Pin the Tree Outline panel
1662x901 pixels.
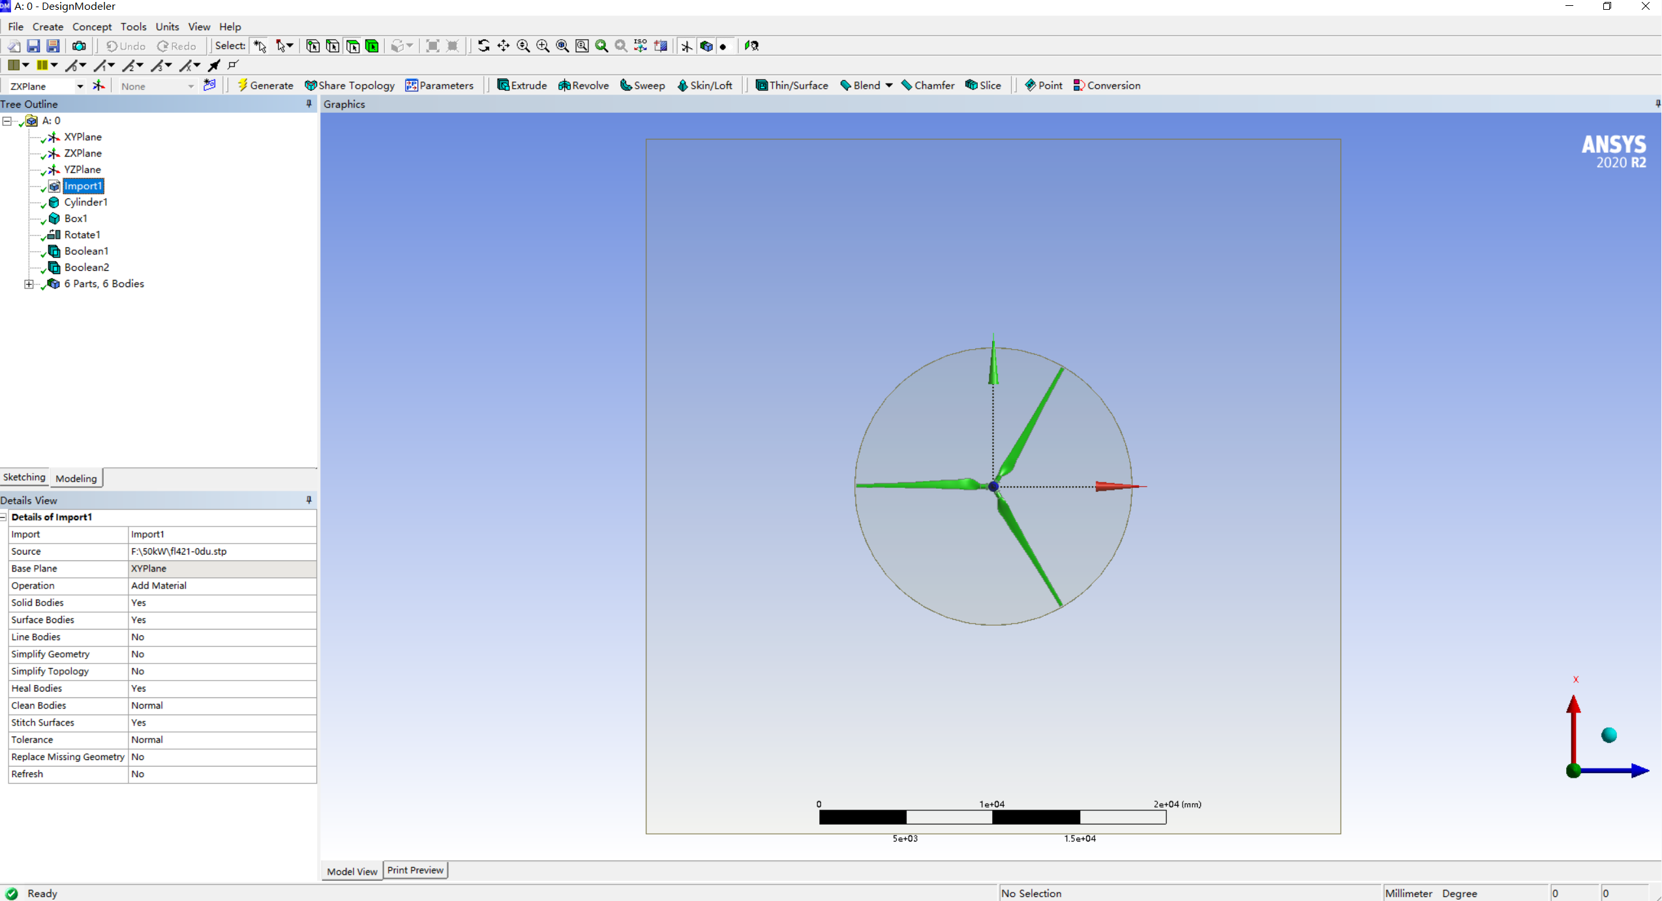tap(309, 104)
